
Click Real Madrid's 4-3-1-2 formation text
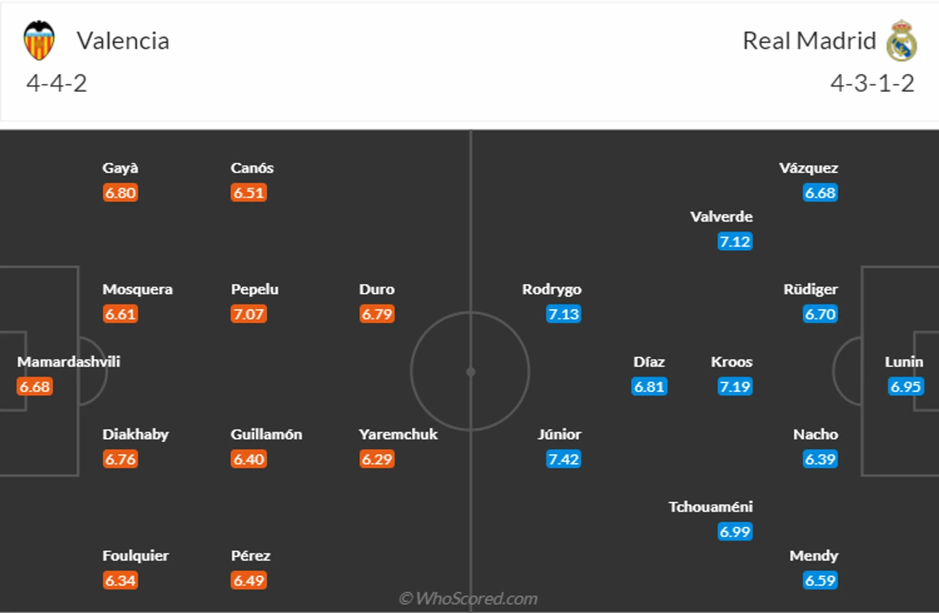(x=871, y=84)
